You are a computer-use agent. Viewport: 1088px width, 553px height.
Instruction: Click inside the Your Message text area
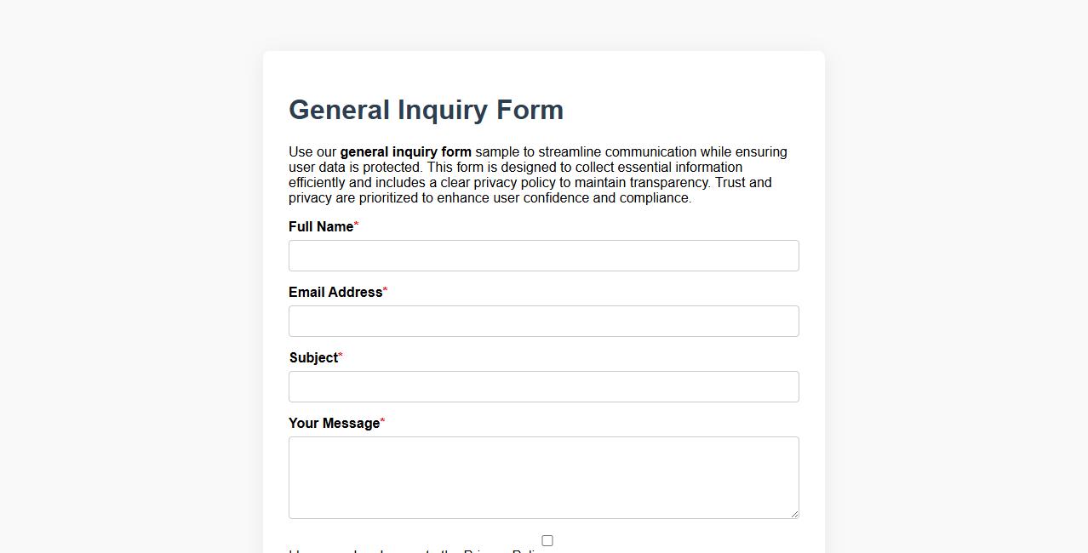(543, 476)
